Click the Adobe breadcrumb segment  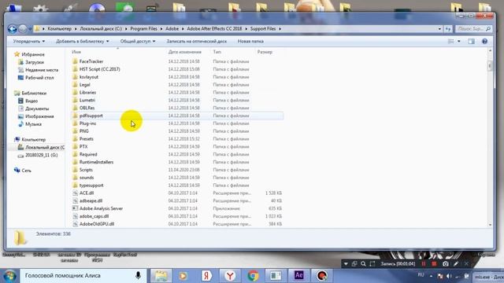[x=172, y=29]
